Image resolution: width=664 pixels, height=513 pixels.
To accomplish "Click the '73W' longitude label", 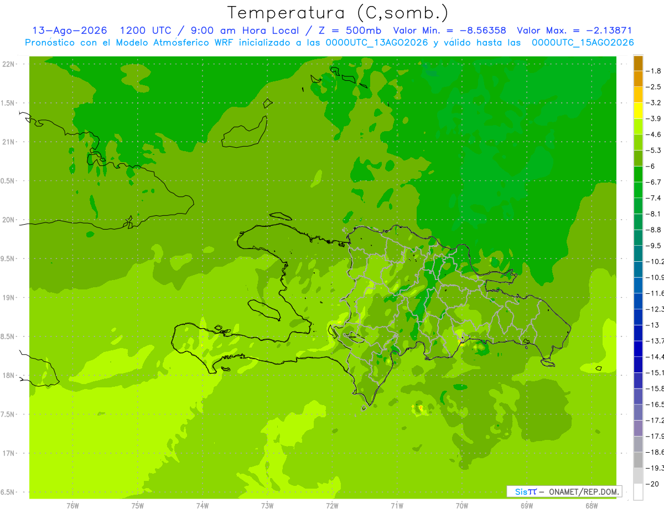I will (x=267, y=506).
